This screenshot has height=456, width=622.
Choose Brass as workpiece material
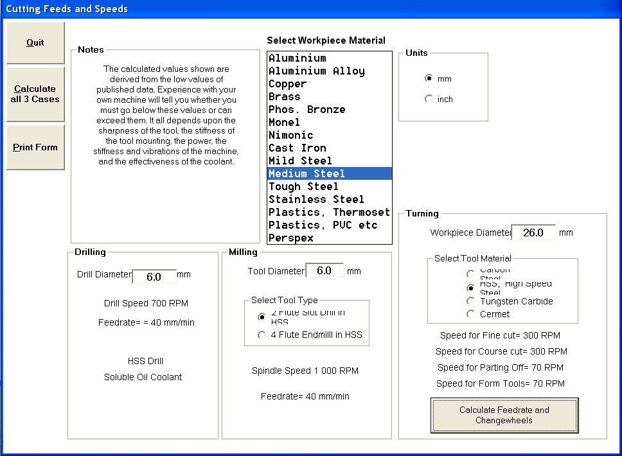(x=329, y=96)
